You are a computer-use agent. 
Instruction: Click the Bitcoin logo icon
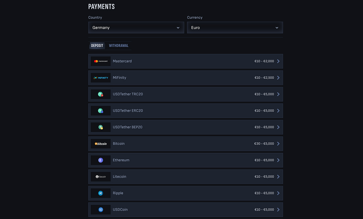click(x=100, y=143)
